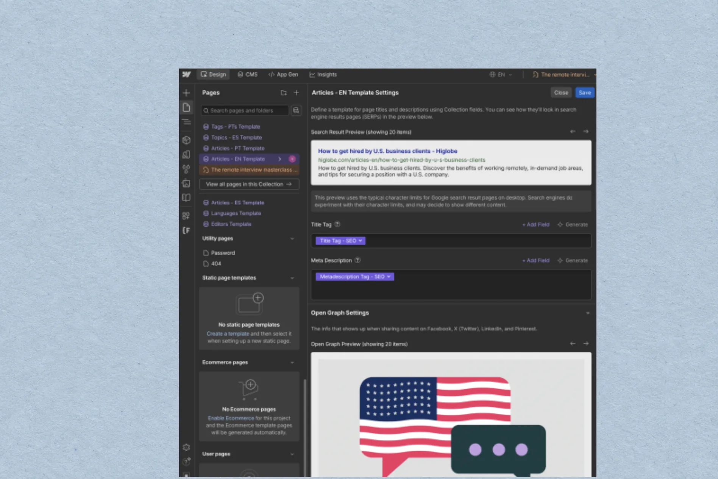The width and height of the screenshot is (718, 479).
Task: Open the Add elements panel
Action: pyautogui.click(x=186, y=93)
